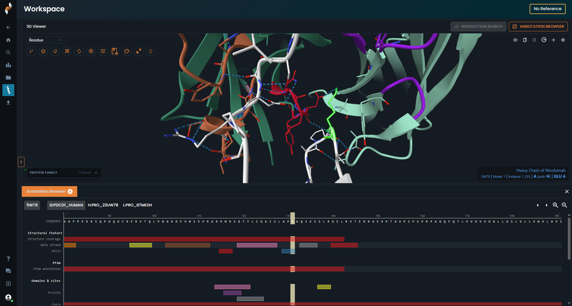Click the branch-shaped structure tool icon
This screenshot has width=572, height=306.
(x=31, y=51)
